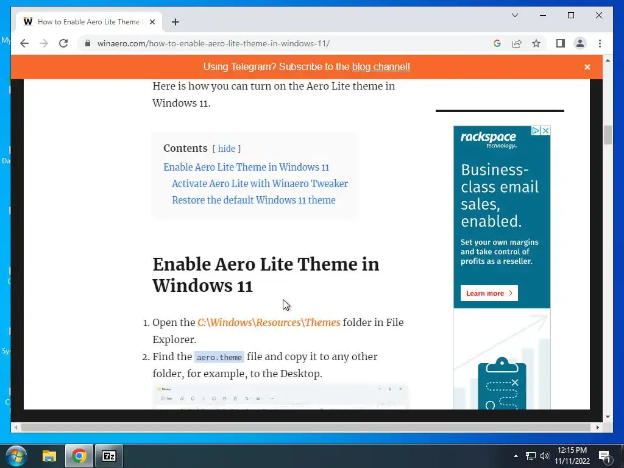Click the scroll up arrow
The width and height of the screenshot is (624, 468).
pyautogui.click(x=608, y=60)
